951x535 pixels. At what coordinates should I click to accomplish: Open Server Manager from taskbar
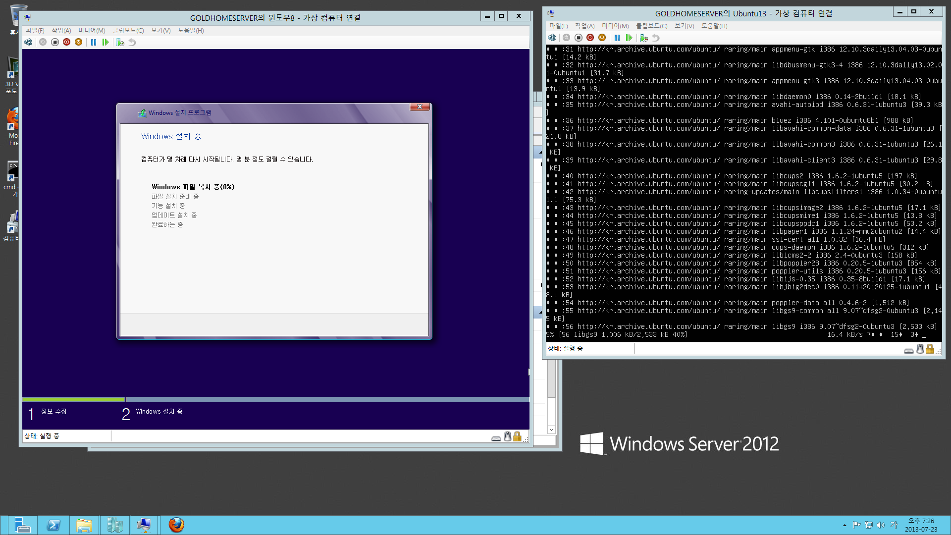tap(22, 525)
